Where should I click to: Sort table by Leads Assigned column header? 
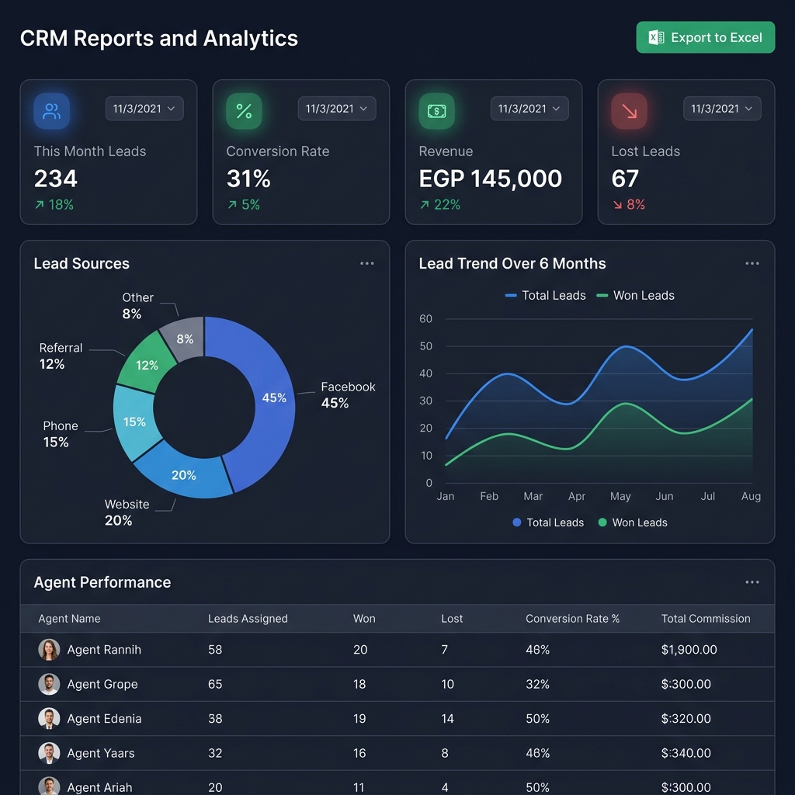click(248, 619)
